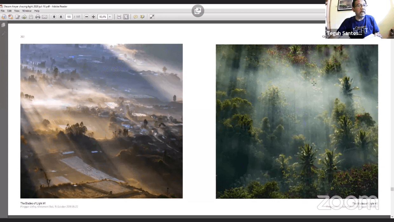The height and width of the screenshot is (222, 394).
Task: Open the attachments paperclip panel
Action: 3,34
